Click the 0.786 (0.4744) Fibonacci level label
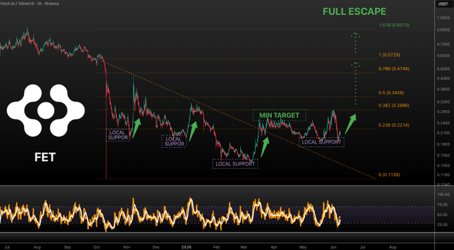This screenshot has width=454, height=250. tap(394, 69)
